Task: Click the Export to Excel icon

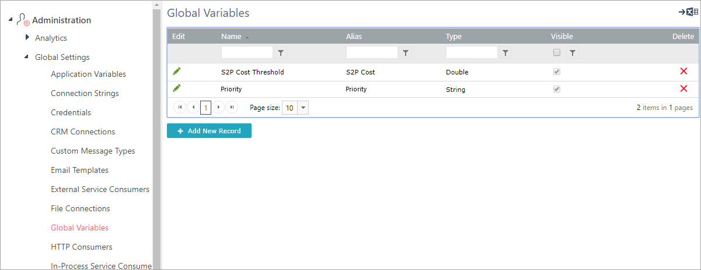Action: point(688,12)
